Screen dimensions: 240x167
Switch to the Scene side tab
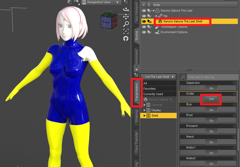pyautogui.click(x=137, y=35)
